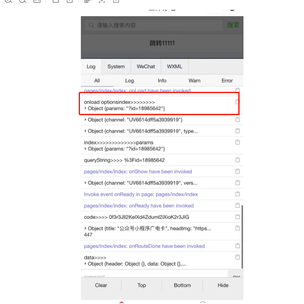
Task: Copy the 'code>>>>' log entry
Action: pos(237,217)
